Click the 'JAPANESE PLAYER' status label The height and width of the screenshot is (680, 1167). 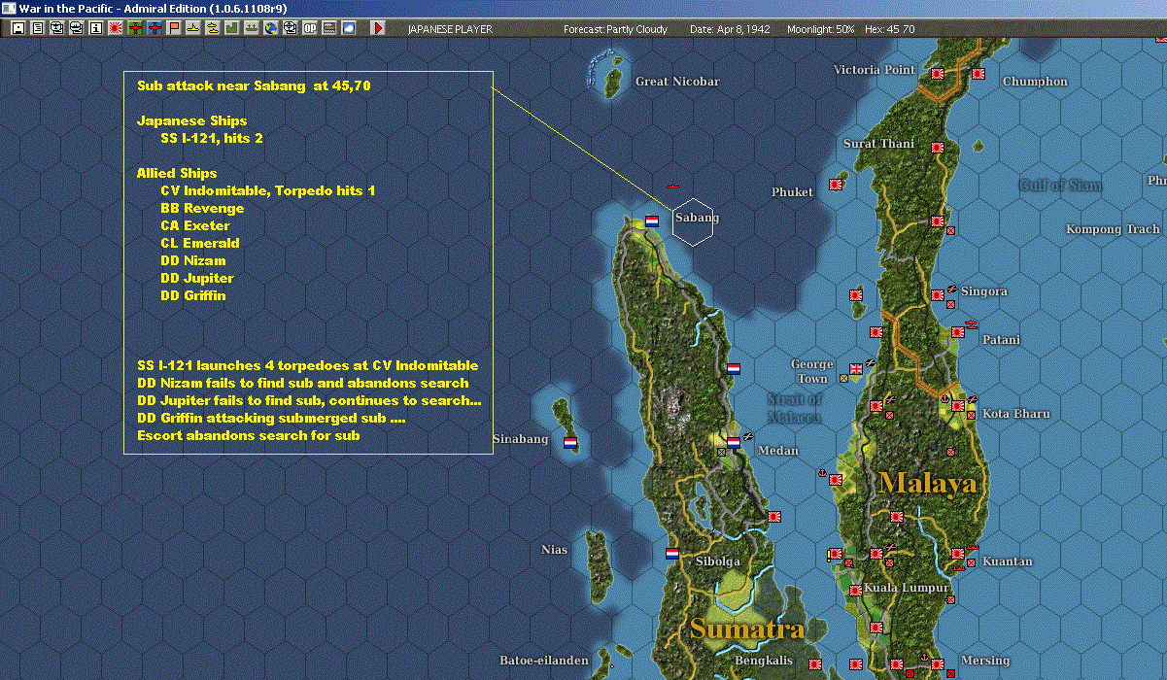click(450, 29)
